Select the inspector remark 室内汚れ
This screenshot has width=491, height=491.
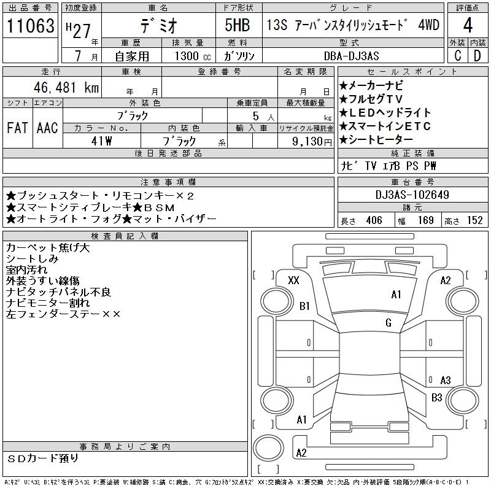click(26, 270)
